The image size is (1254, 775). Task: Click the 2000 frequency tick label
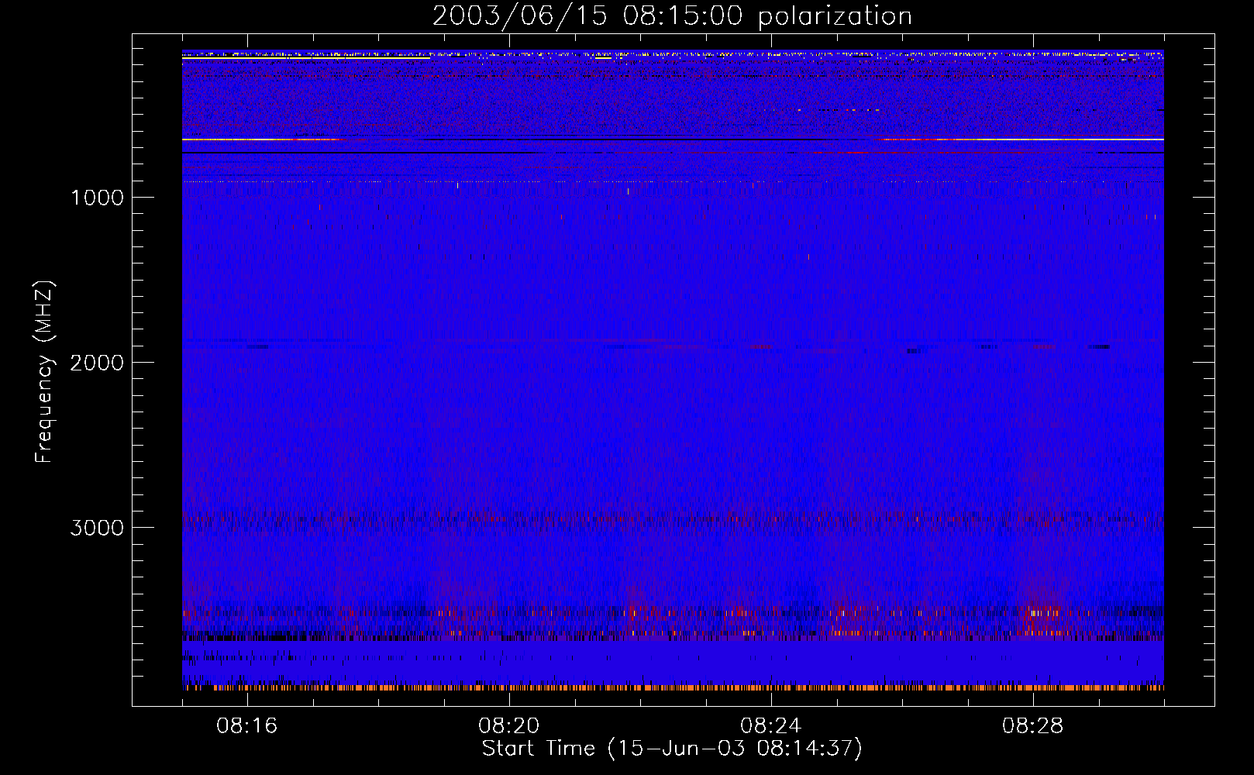coord(97,363)
